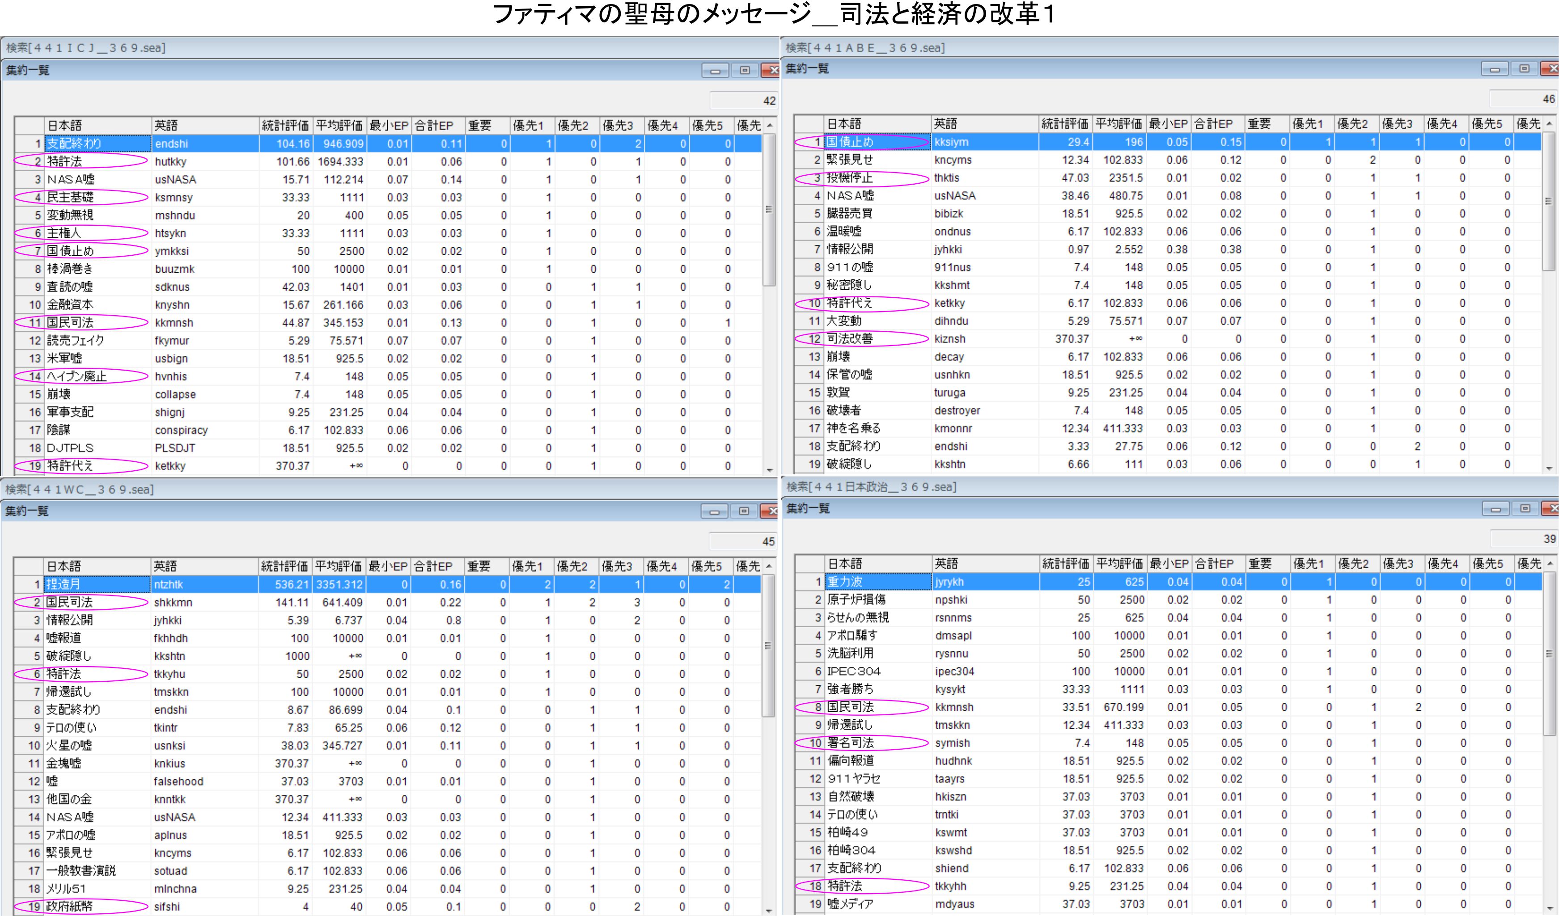Minimize the top-right 集約一覧 window
The height and width of the screenshot is (916, 1559).
tap(1495, 69)
